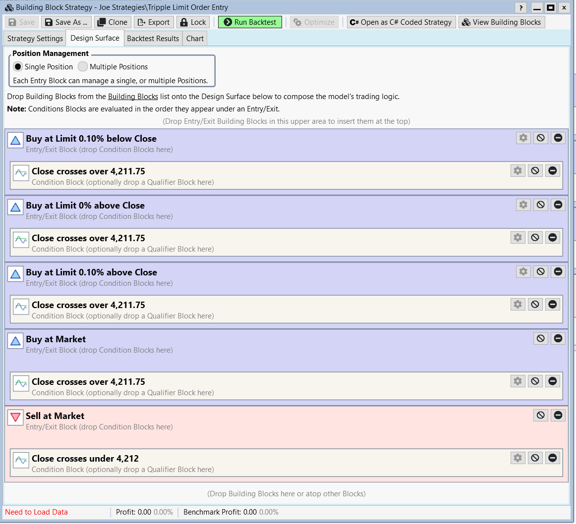Remove the Buy at Limit 0.10% above Close block
This screenshot has width=576, height=524.
click(558, 271)
